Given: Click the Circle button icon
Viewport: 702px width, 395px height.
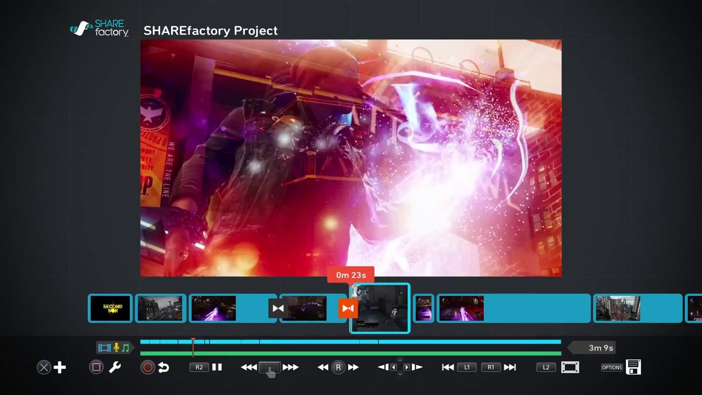Looking at the screenshot, I should pos(148,368).
